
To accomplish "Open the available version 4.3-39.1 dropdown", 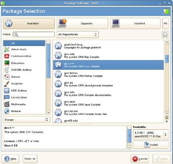I will pyautogui.click(x=151, y=135).
